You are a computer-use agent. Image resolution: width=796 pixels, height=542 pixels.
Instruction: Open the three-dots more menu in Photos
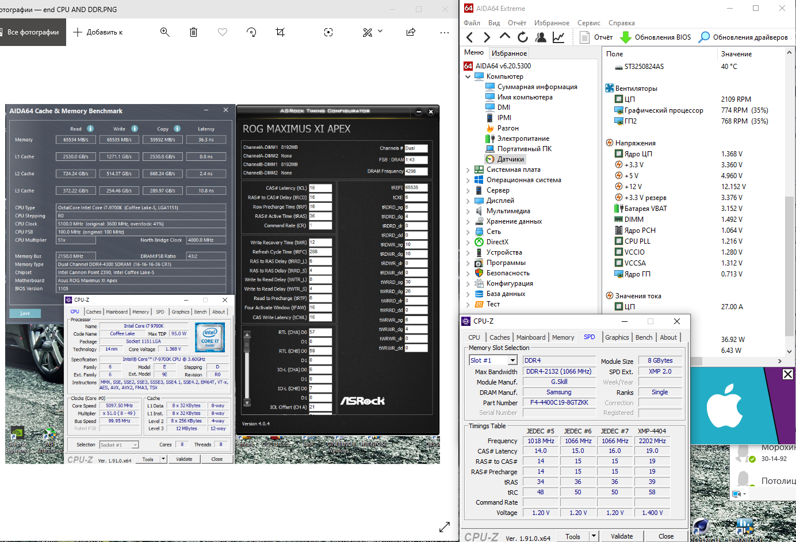[x=445, y=32]
